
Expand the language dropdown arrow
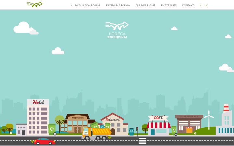pyautogui.click(x=201, y=6)
